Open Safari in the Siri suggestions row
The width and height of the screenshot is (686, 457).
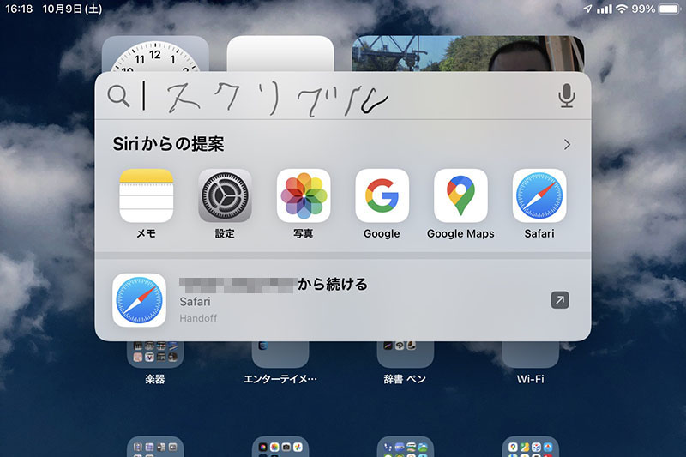(x=539, y=195)
